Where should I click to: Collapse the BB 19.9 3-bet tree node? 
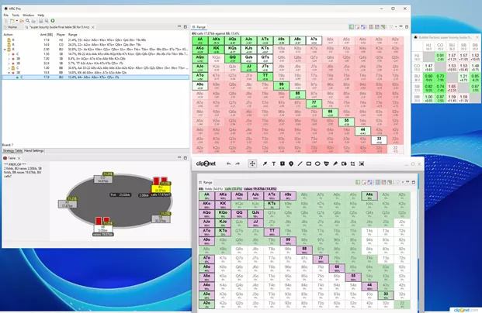click(x=9, y=72)
